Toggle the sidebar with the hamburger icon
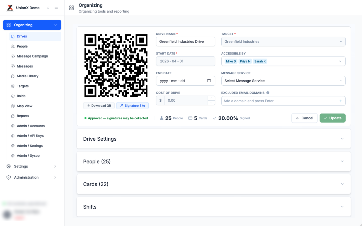Image resolution: width=362 pixels, height=226 pixels. click(56, 8)
